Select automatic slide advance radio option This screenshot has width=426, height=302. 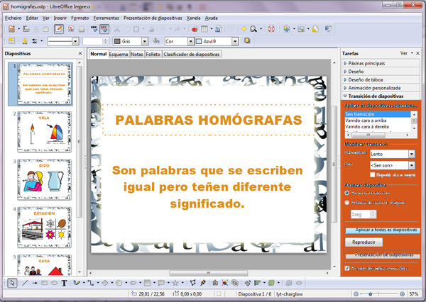coord(347,202)
